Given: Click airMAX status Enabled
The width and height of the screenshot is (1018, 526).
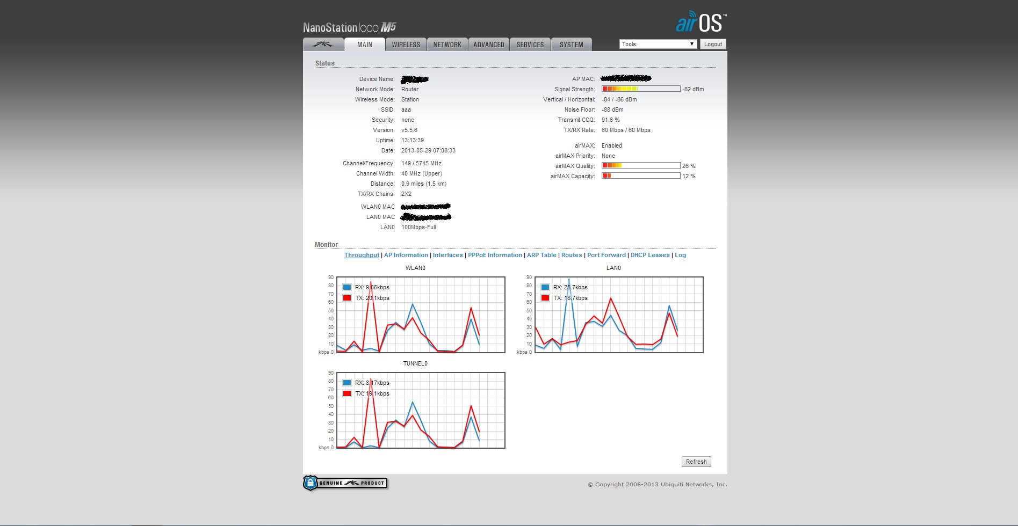Looking at the screenshot, I should pyautogui.click(x=612, y=145).
